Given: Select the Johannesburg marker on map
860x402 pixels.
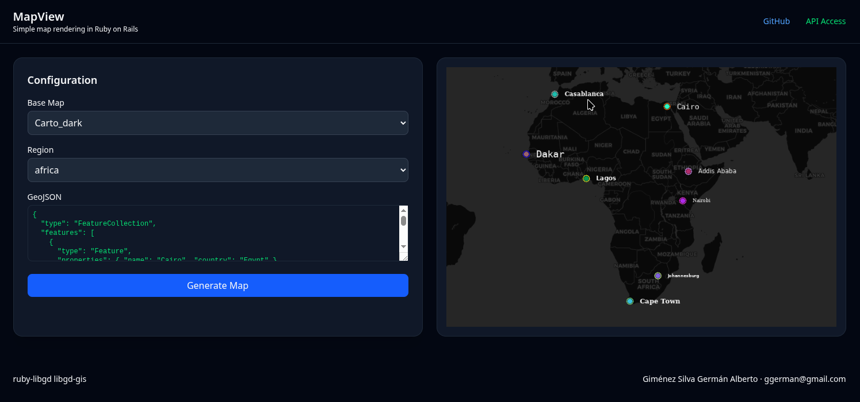Looking at the screenshot, I should (658, 276).
